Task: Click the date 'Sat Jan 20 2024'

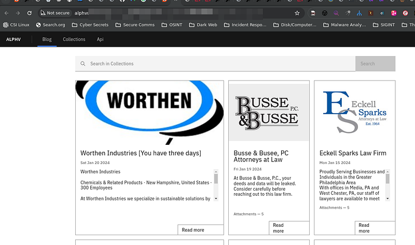Action: [95, 162]
